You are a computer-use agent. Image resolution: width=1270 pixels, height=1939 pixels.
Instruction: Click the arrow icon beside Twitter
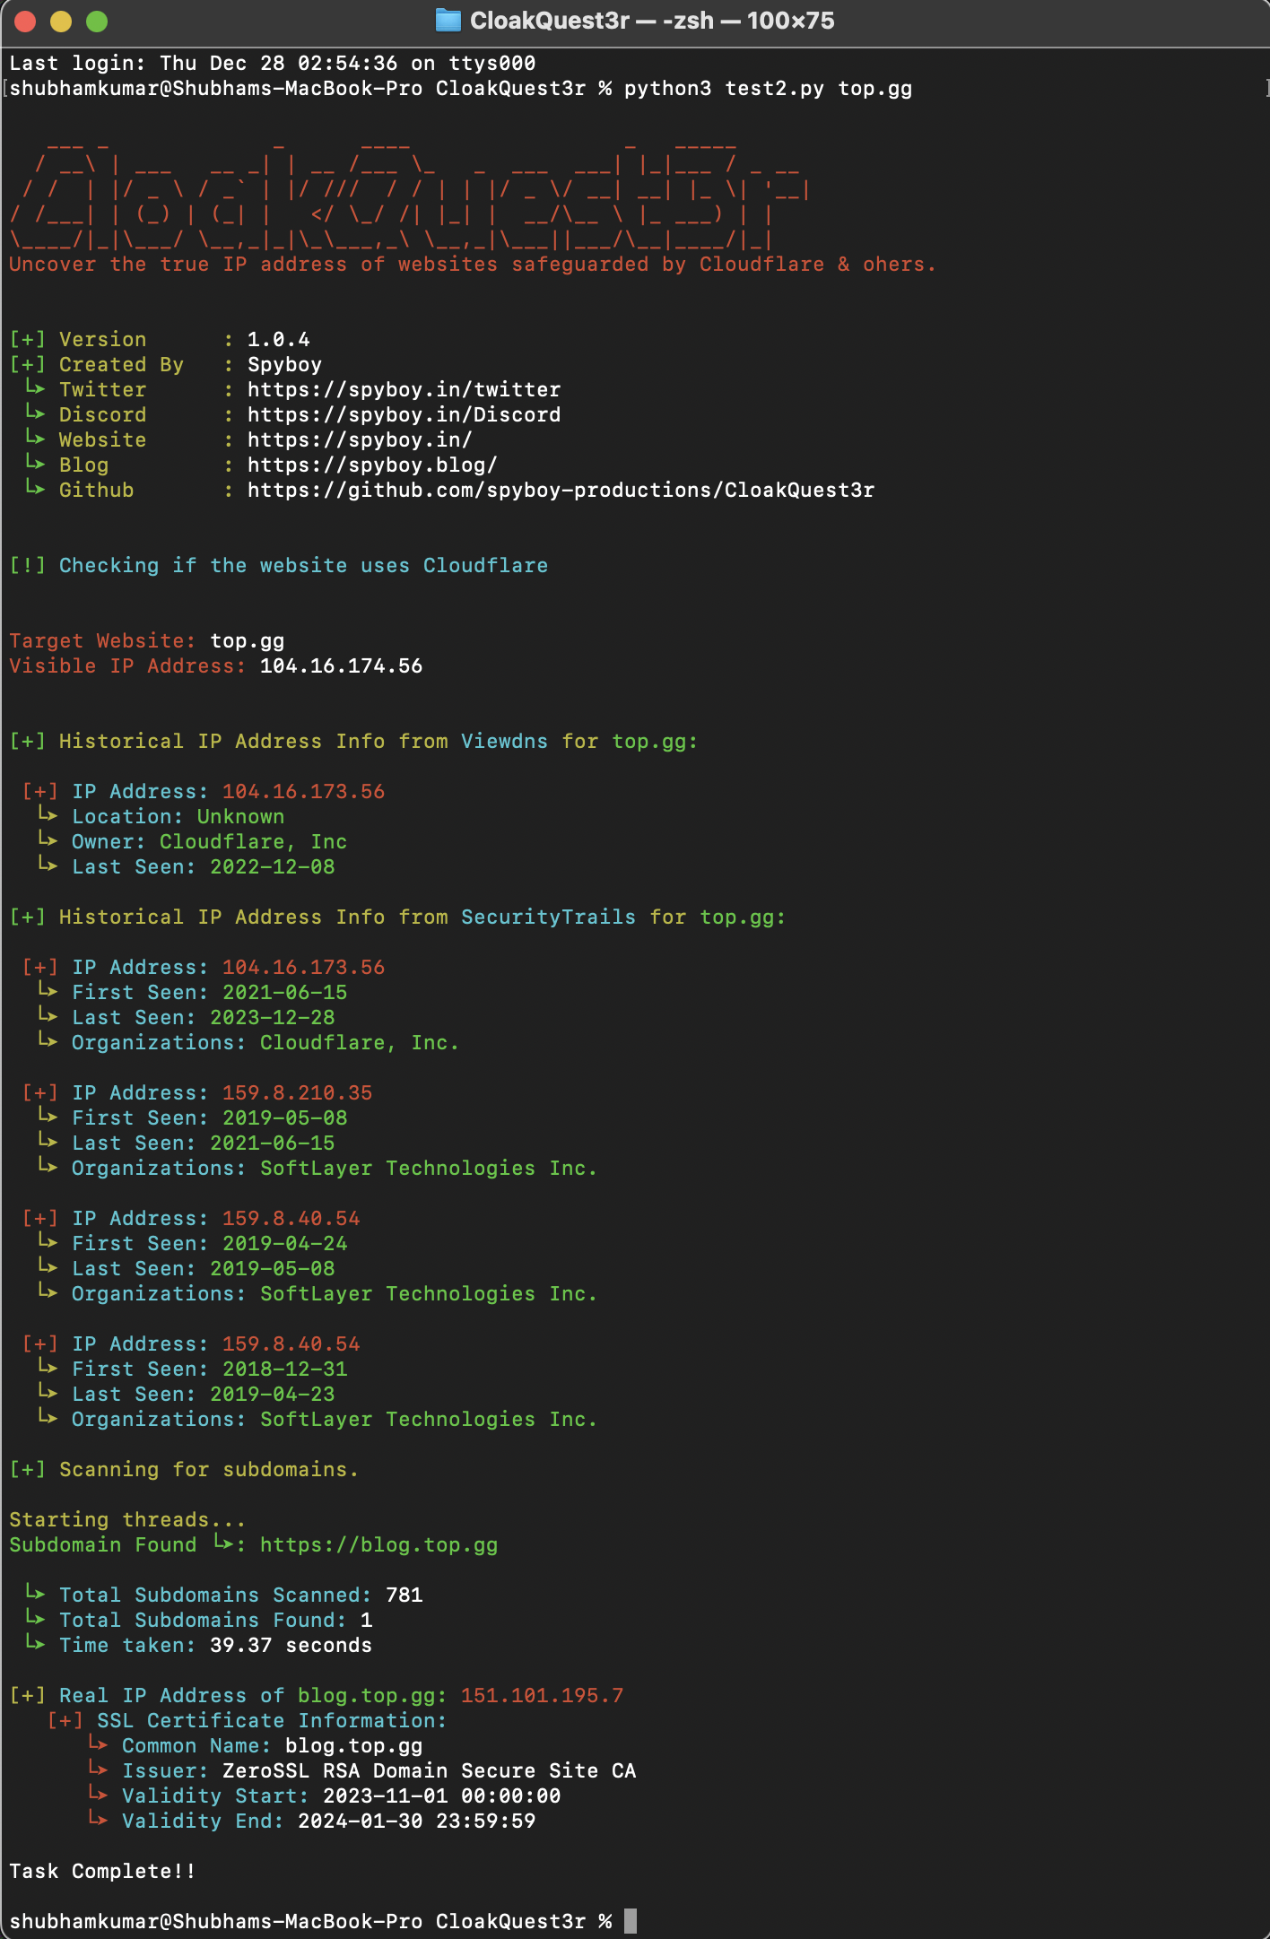point(35,387)
